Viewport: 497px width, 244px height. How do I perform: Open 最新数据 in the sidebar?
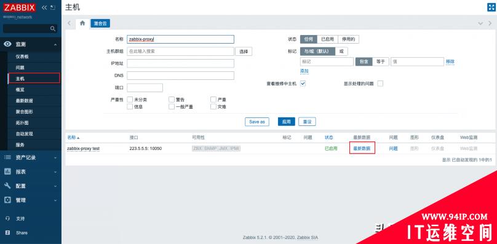[25, 101]
